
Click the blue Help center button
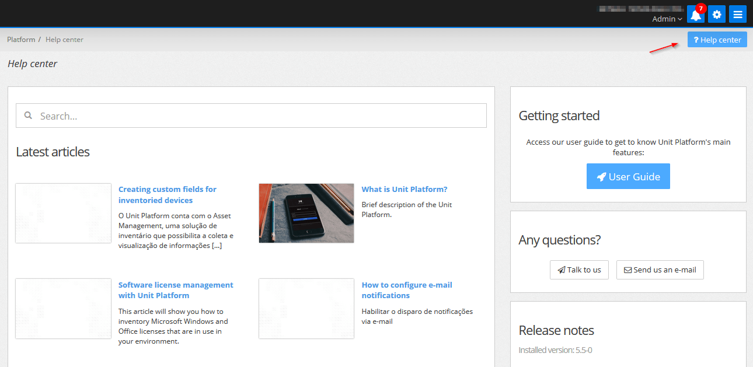(717, 40)
